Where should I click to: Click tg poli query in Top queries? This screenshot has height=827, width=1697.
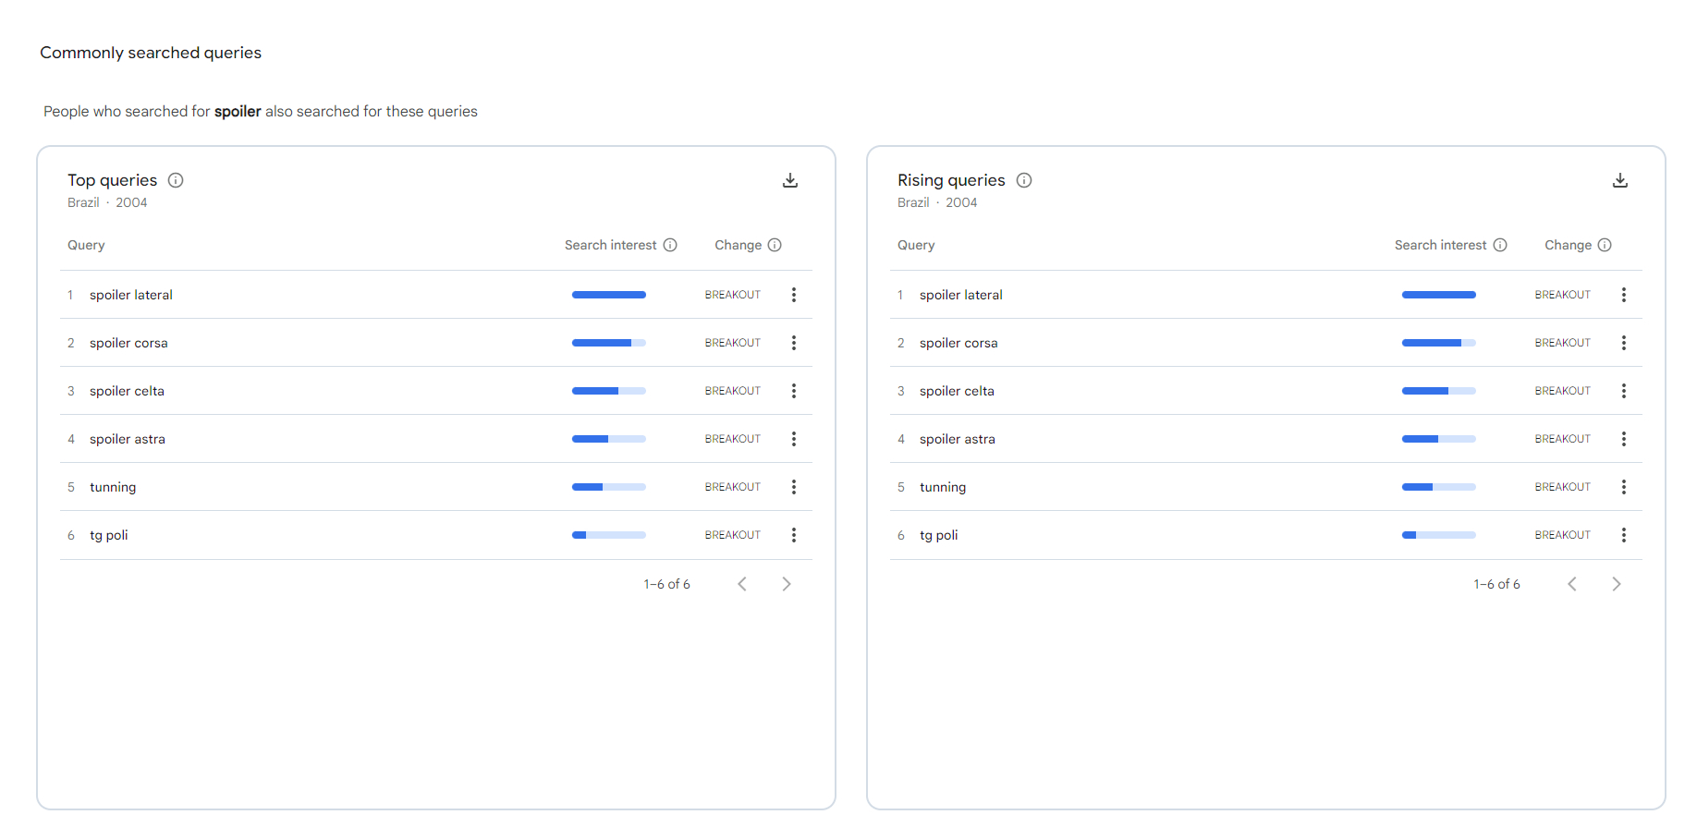click(x=109, y=535)
